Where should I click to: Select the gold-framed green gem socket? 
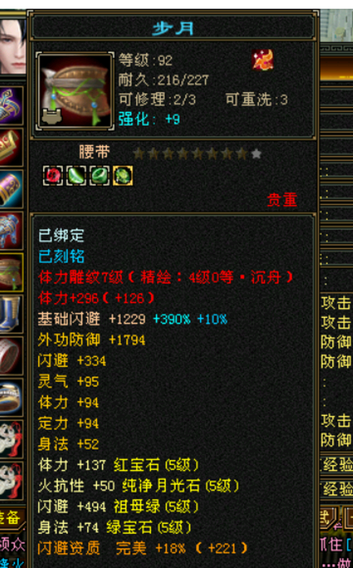[x=122, y=175]
